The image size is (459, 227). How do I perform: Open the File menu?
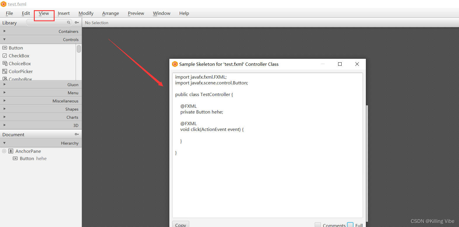point(9,13)
